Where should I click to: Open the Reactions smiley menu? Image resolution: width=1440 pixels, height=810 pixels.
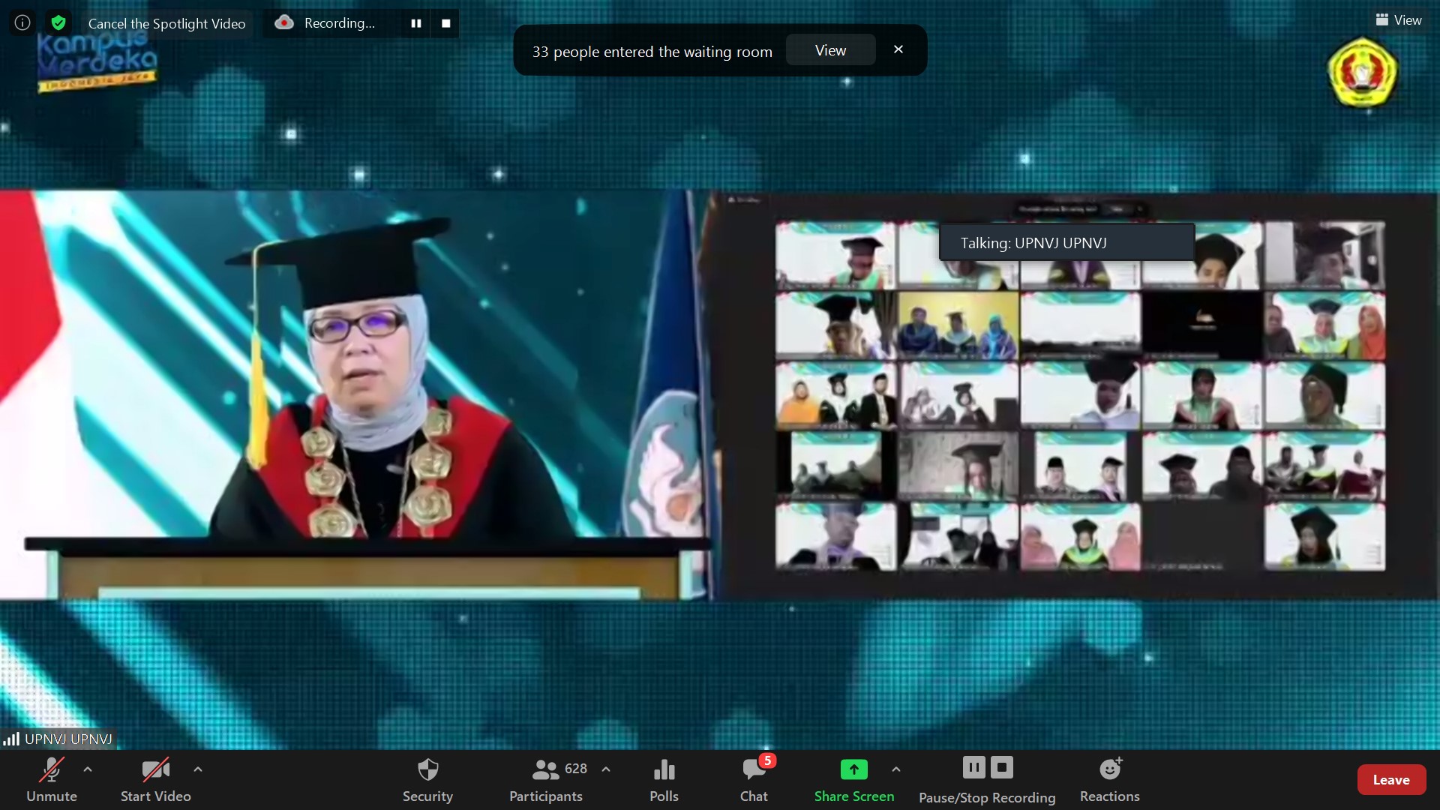pos(1109,778)
